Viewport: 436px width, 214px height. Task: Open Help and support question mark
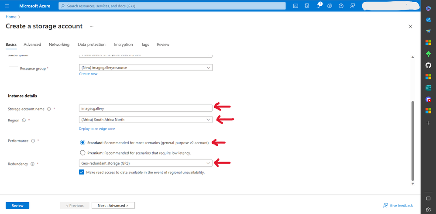341,6
